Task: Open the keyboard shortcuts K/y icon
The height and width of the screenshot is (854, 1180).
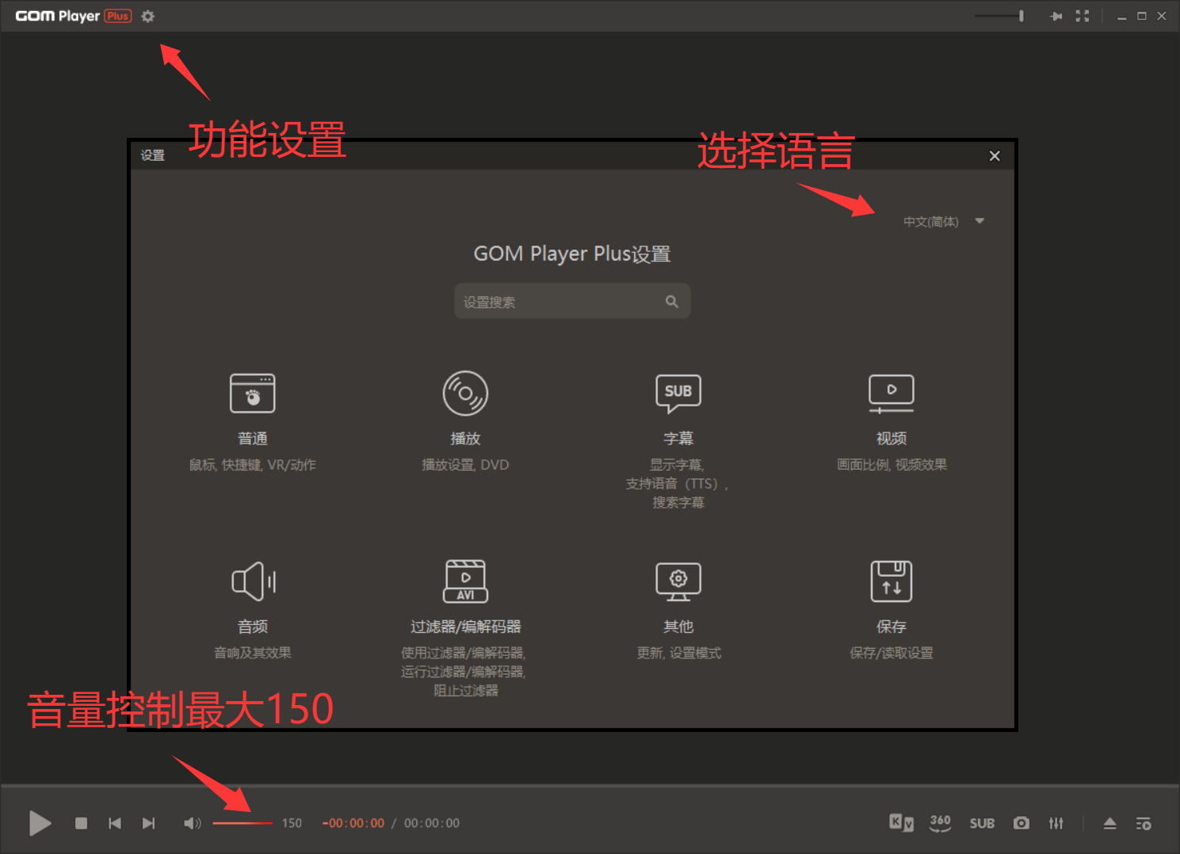Action: pyautogui.click(x=901, y=823)
